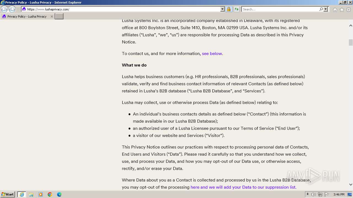
Task: Click the Refresh page icon
Action: pyautogui.click(x=237, y=9)
